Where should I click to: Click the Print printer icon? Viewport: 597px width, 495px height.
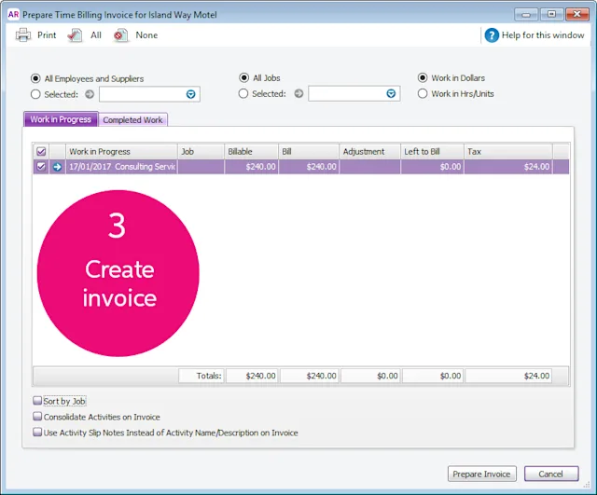(x=23, y=35)
